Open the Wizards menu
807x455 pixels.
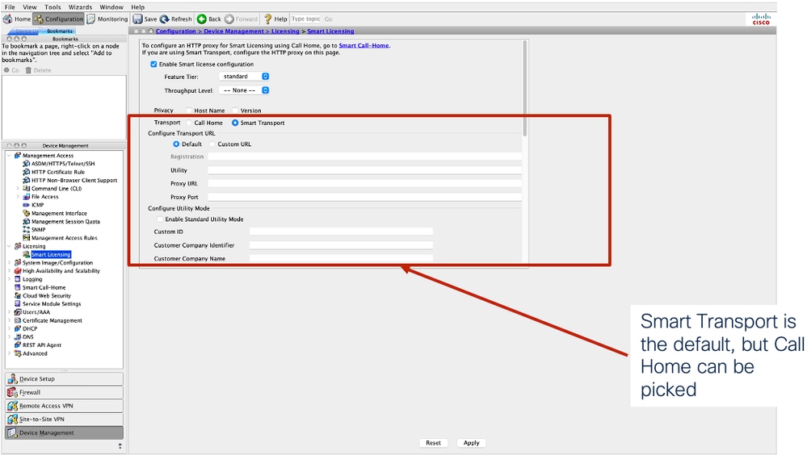80,7
